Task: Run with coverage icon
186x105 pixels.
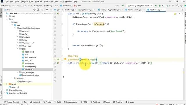Action: point(163,6)
